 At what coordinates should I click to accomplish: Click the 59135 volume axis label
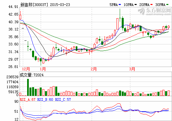click(x=13, y=92)
